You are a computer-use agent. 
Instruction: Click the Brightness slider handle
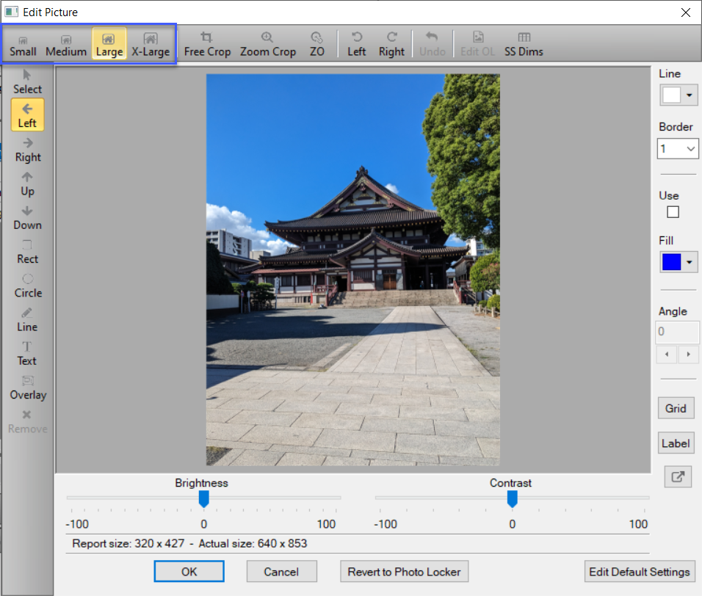[204, 499]
